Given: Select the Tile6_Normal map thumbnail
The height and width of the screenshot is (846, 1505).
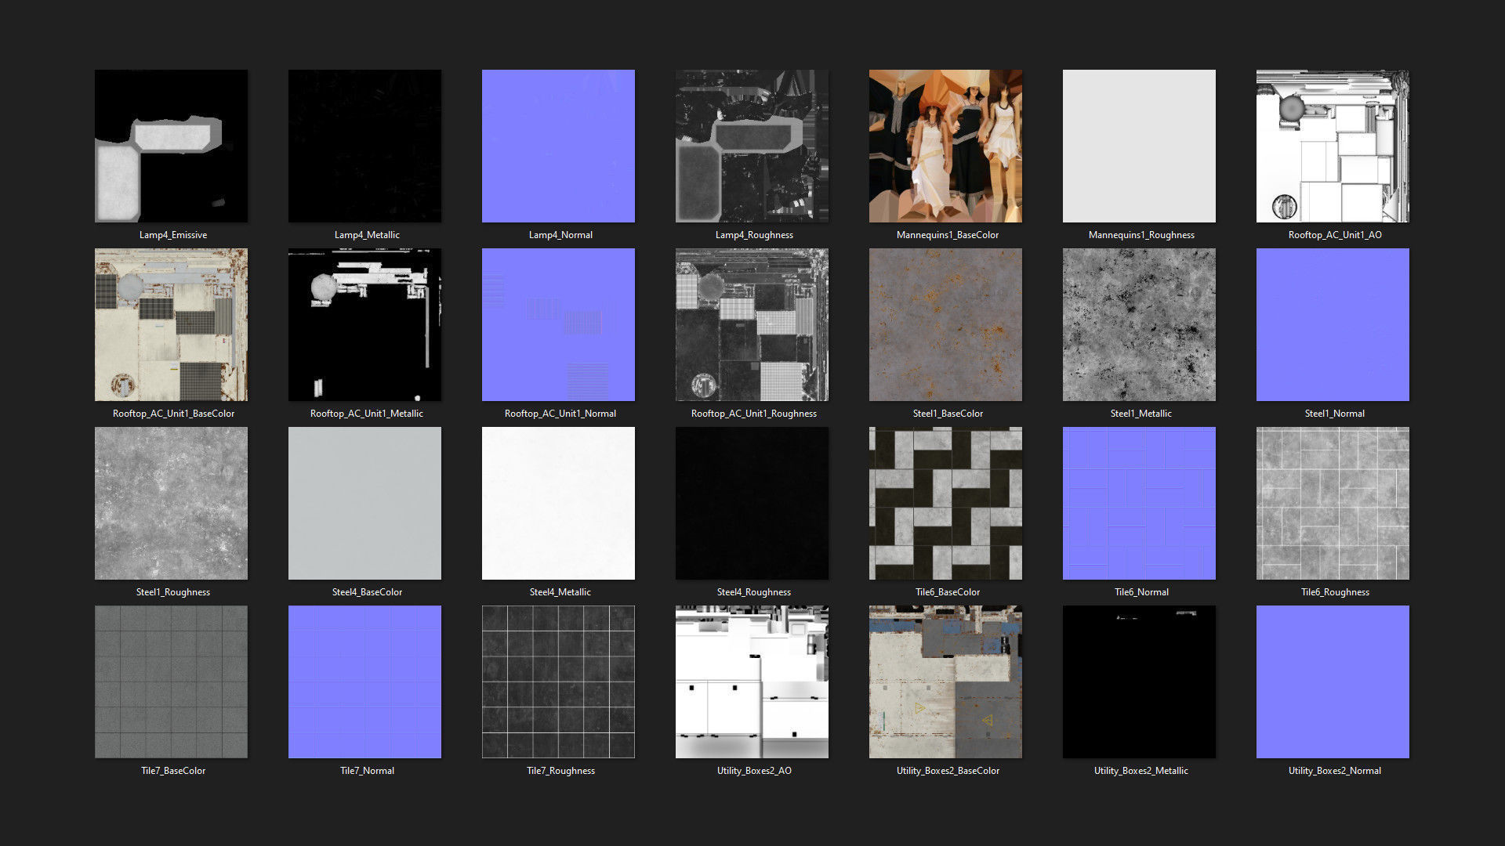Looking at the screenshot, I should (1139, 503).
